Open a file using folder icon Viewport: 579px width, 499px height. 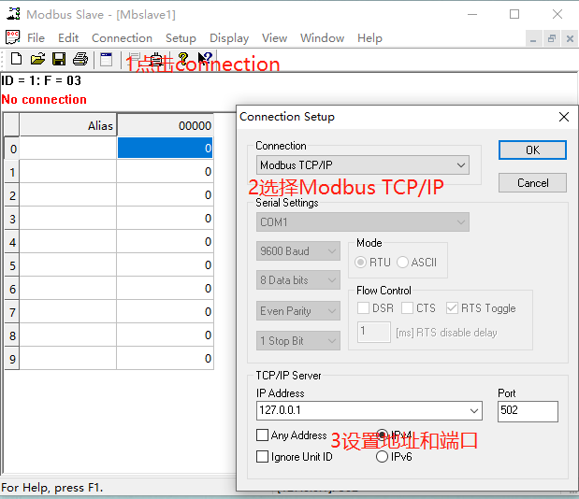(37, 59)
